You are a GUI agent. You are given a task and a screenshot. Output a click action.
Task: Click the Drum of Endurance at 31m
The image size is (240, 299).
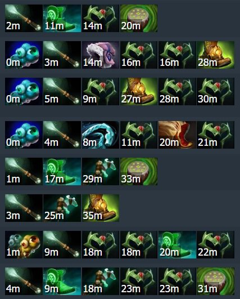pyautogui.click(x=215, y=282)
